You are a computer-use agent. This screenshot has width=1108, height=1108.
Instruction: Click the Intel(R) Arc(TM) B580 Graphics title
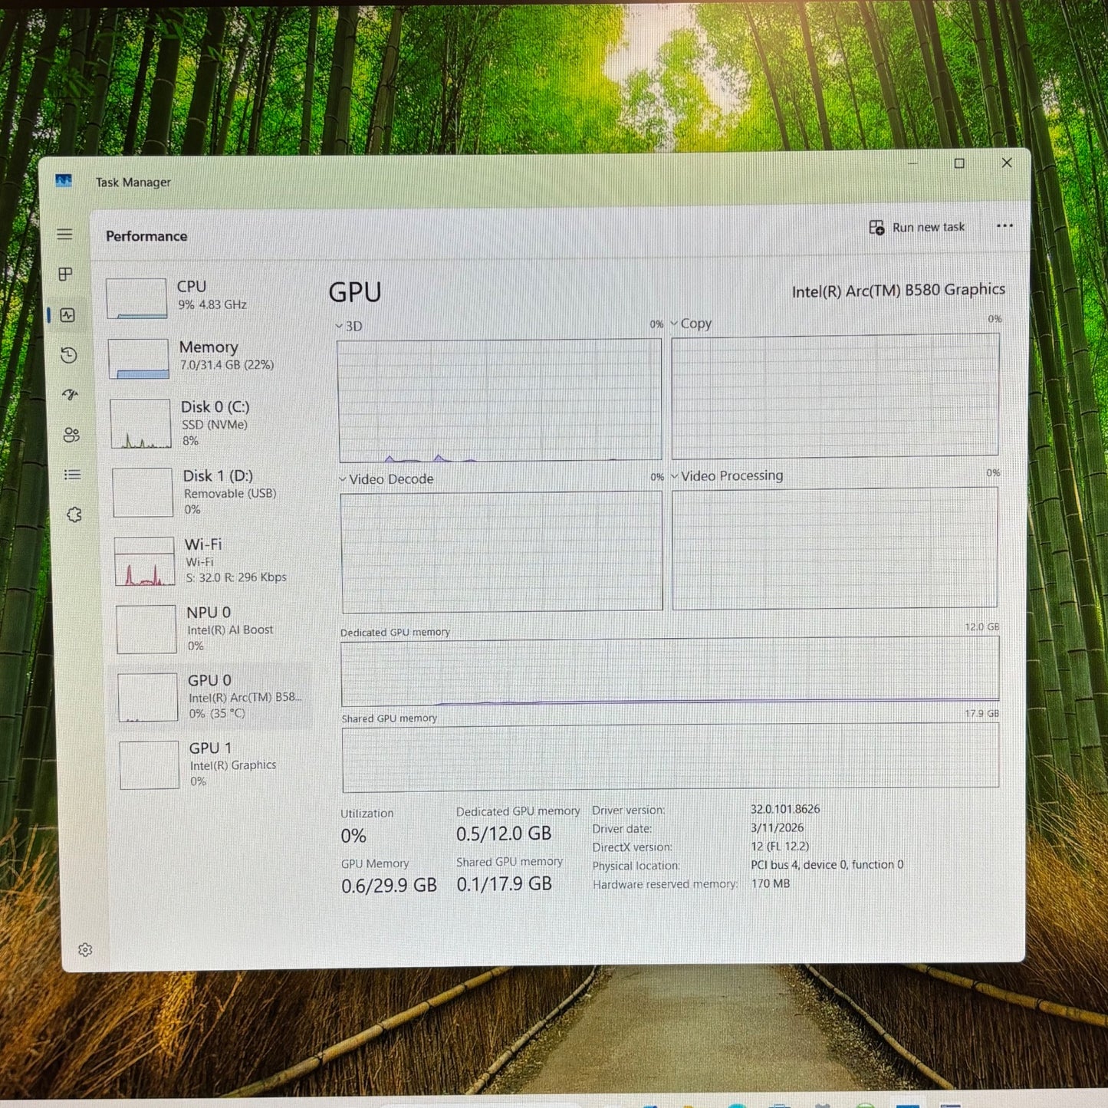click(898, 291)
